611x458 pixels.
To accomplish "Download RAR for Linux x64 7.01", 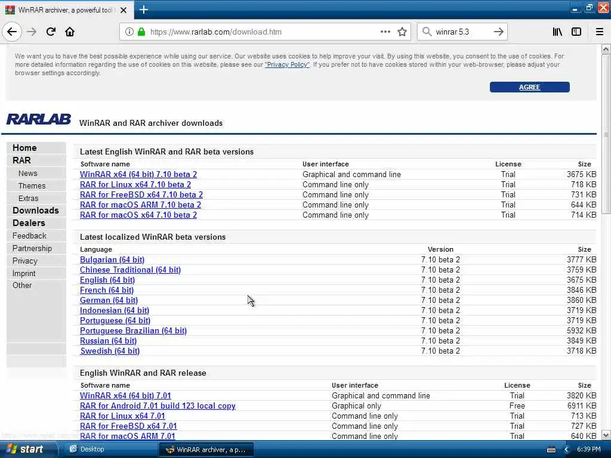I will pyautogui.click(x=122, y=416).
